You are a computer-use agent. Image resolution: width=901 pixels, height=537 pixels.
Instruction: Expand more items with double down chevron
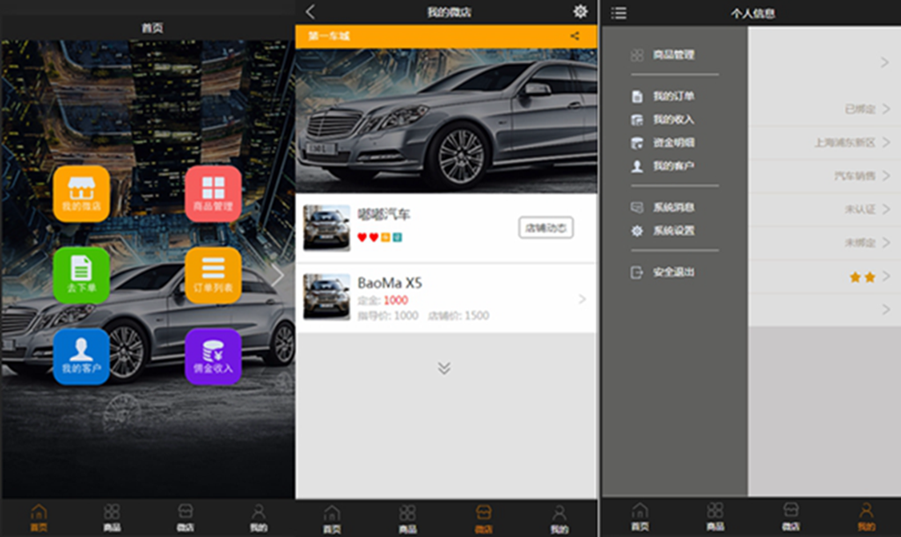[x=444, y=368]
